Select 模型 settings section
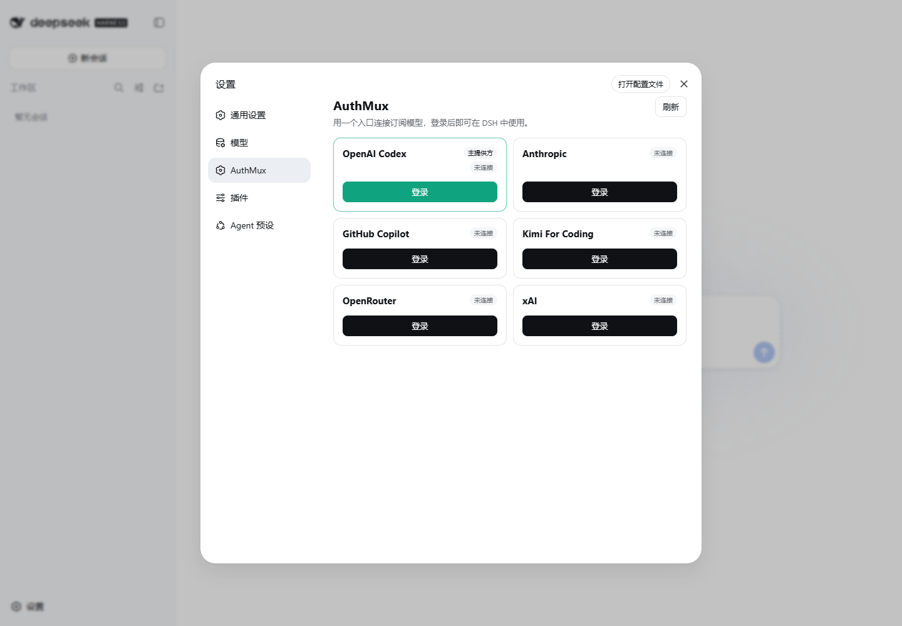The width and height of the screenshot is (902, 626). 259,143
